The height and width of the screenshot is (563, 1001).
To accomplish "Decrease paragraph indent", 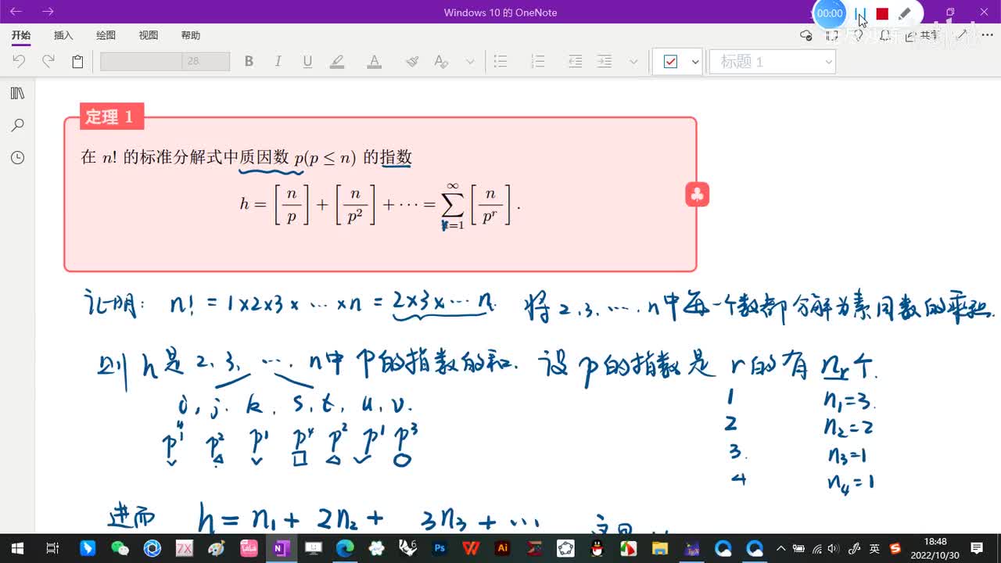I will (x=575, y=61).
